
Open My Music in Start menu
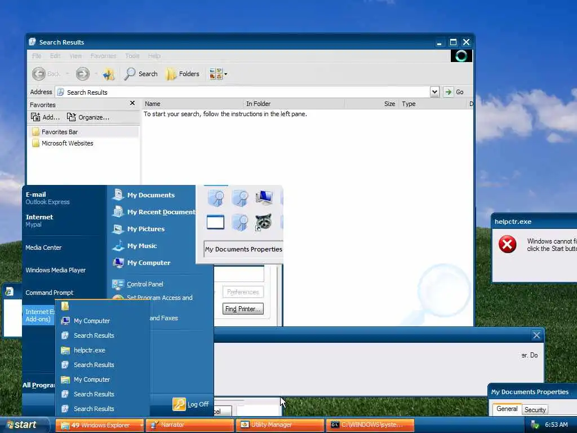point(134,246)
